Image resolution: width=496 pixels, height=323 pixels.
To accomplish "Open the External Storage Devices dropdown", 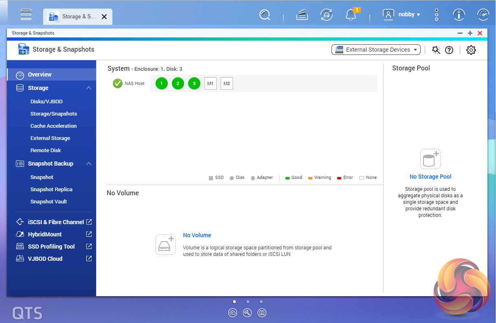I will (376, 50).
